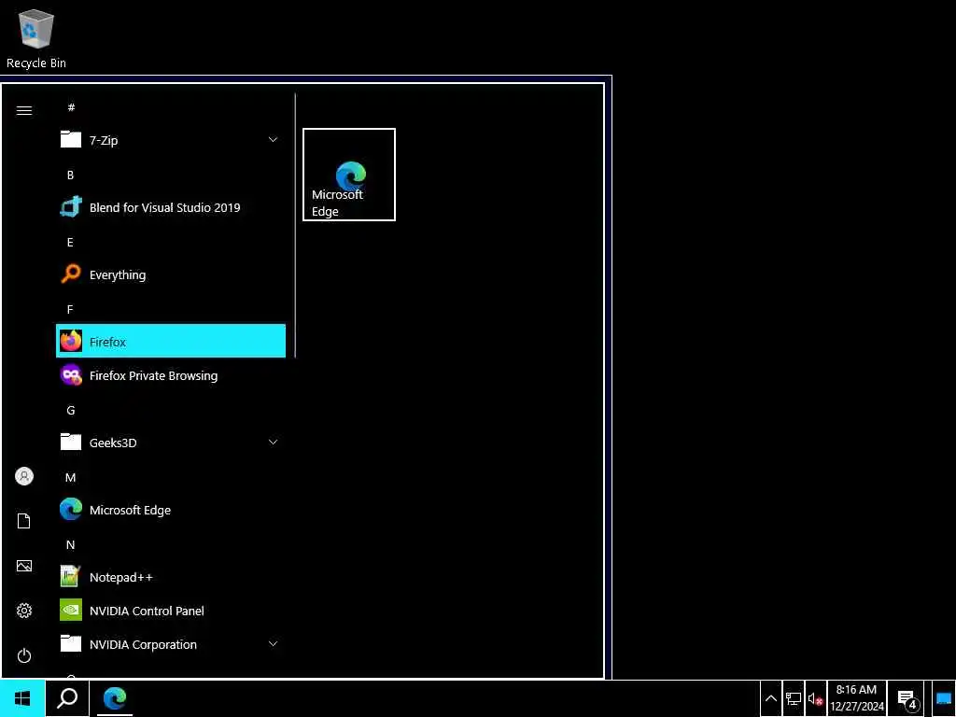This screenshot has width=956, height=717.
Task: Open Firefox Private Browsing
Action: click(x=171, y=375)
